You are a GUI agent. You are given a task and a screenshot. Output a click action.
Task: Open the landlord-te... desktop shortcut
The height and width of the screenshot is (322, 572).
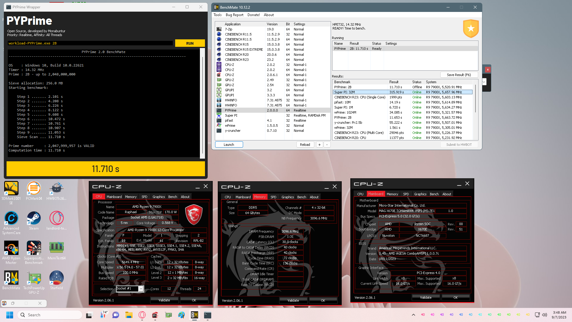[x=56, y=221]
